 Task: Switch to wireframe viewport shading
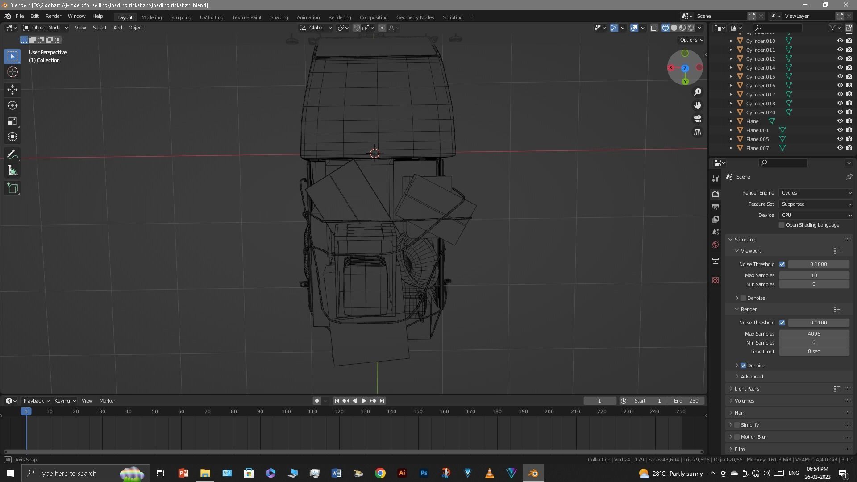666,28
